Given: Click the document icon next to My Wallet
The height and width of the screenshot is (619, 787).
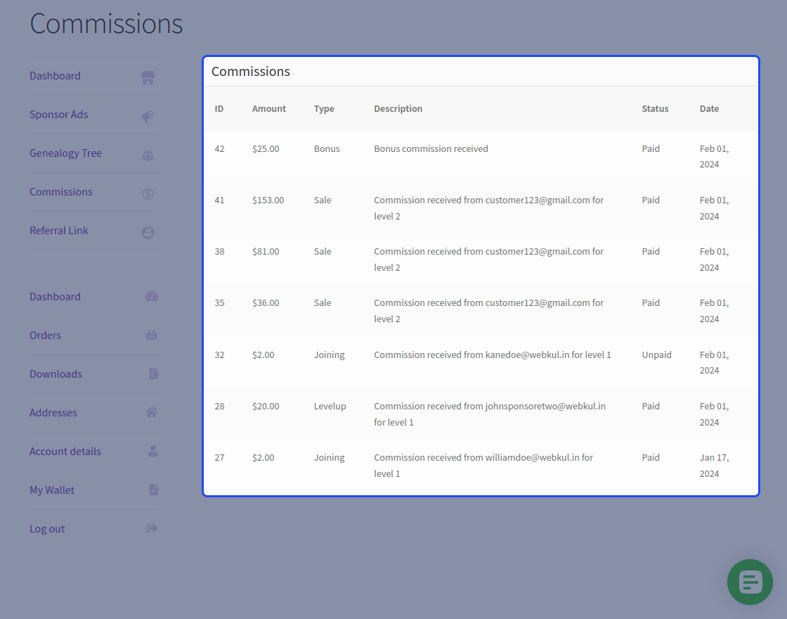Looking at the screenshot, I should click(153, 490).
